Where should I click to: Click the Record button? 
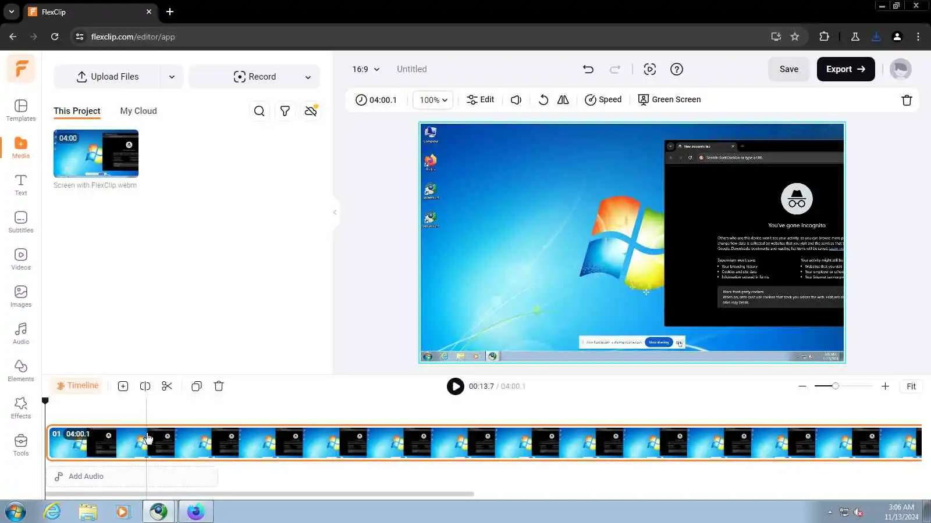click(x=255, y=77)
